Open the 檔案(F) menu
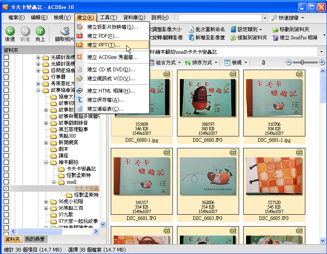Screen dimensions: 327x254 (x=16, y=18)
